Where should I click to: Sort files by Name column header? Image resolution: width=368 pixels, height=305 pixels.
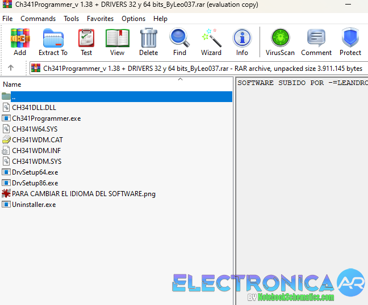pyautogui.click(x=12, y=84)
